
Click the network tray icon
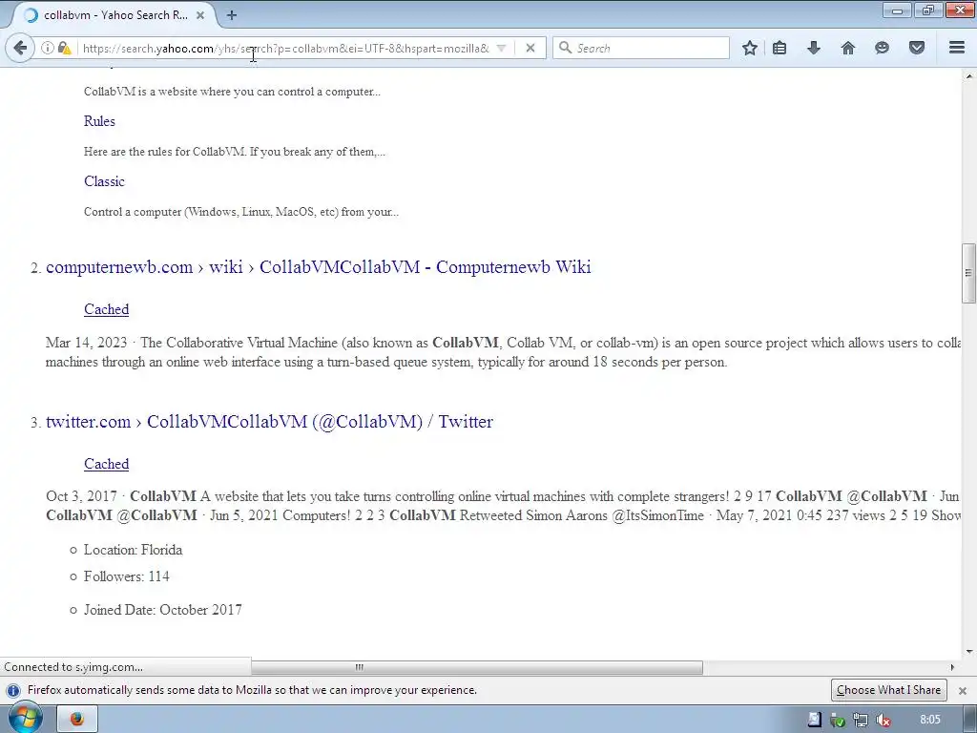(x=861, y=720)
